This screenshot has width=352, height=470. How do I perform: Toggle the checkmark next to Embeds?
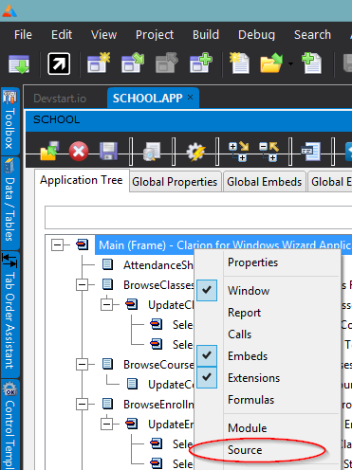click(207, 355)
